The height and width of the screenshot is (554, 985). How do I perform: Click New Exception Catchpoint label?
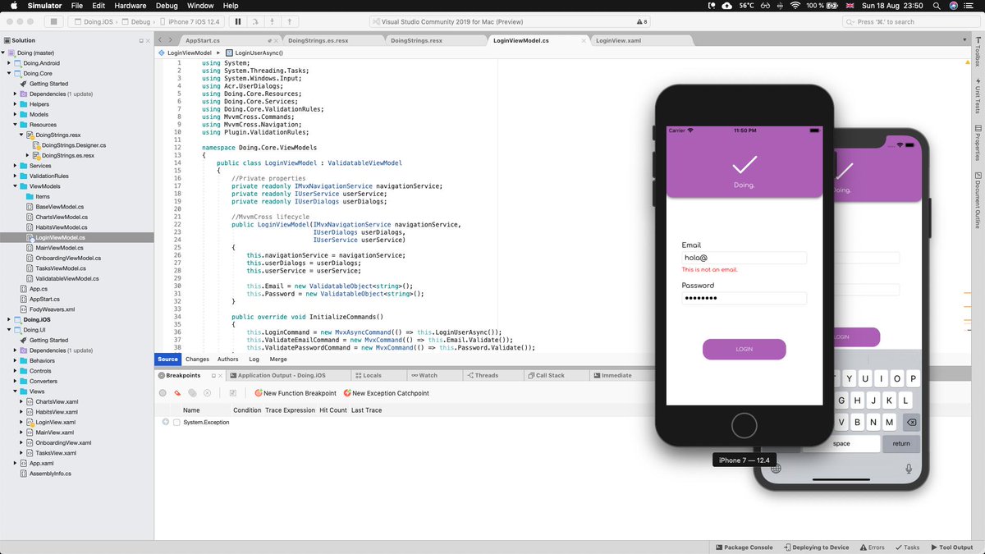(x=391, y=393)
